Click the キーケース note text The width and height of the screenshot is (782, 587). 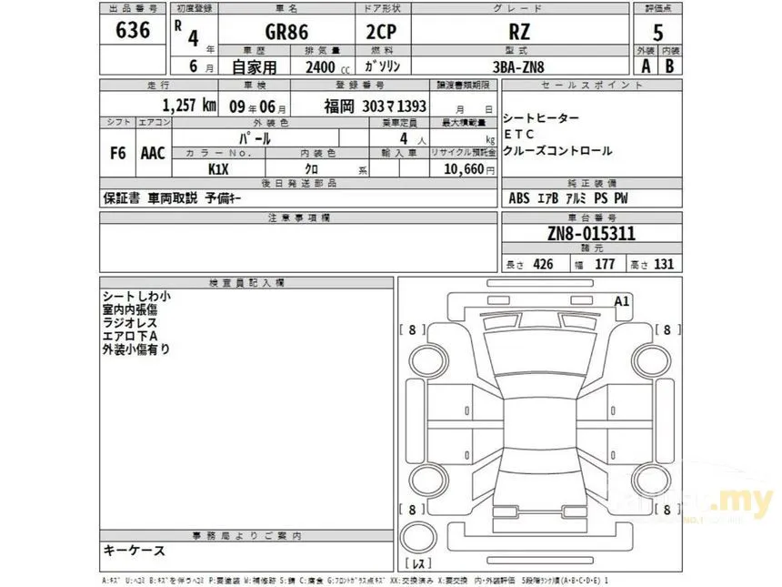(134, 552)
